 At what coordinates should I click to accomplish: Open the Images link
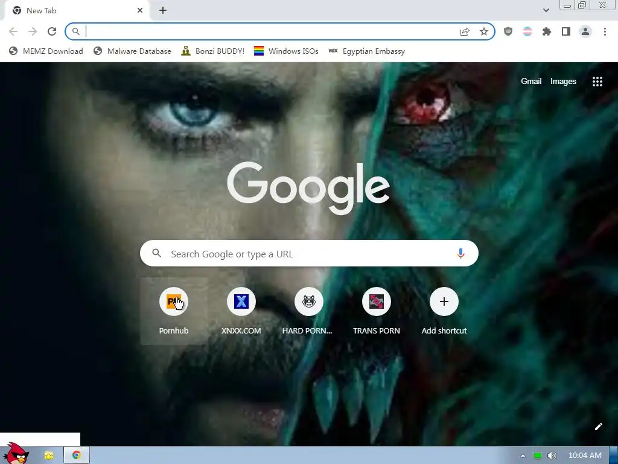563,82
